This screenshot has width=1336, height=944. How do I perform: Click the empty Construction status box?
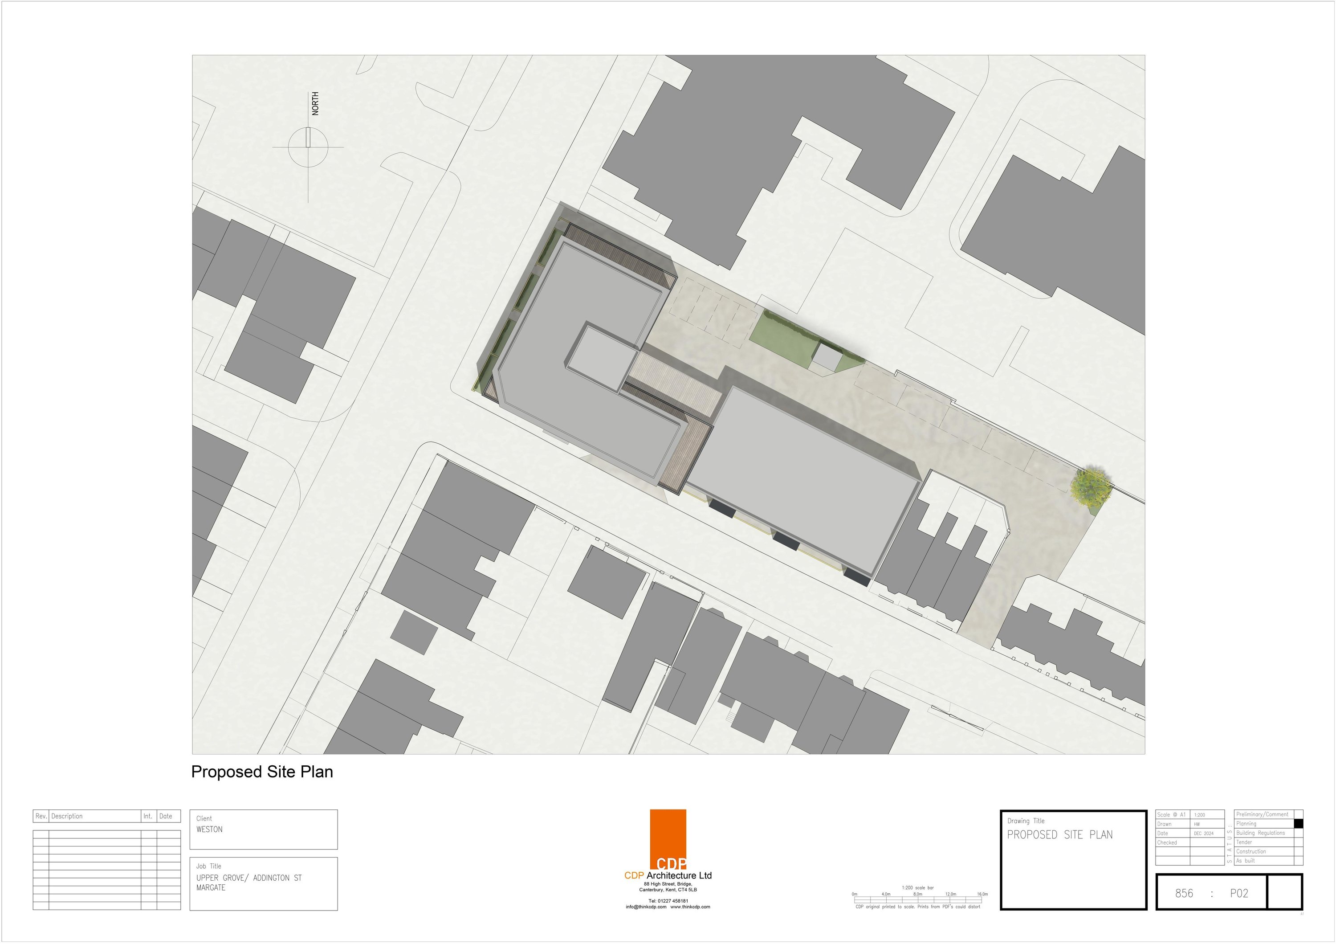(x=1298, y=851)
